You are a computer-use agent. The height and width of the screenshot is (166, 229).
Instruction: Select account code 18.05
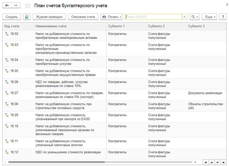14,71
